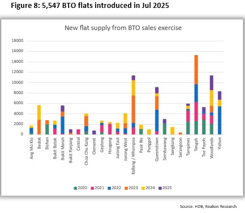
Task: Click the Source: HDB, Realion Research text
Action: coord(208,206)
